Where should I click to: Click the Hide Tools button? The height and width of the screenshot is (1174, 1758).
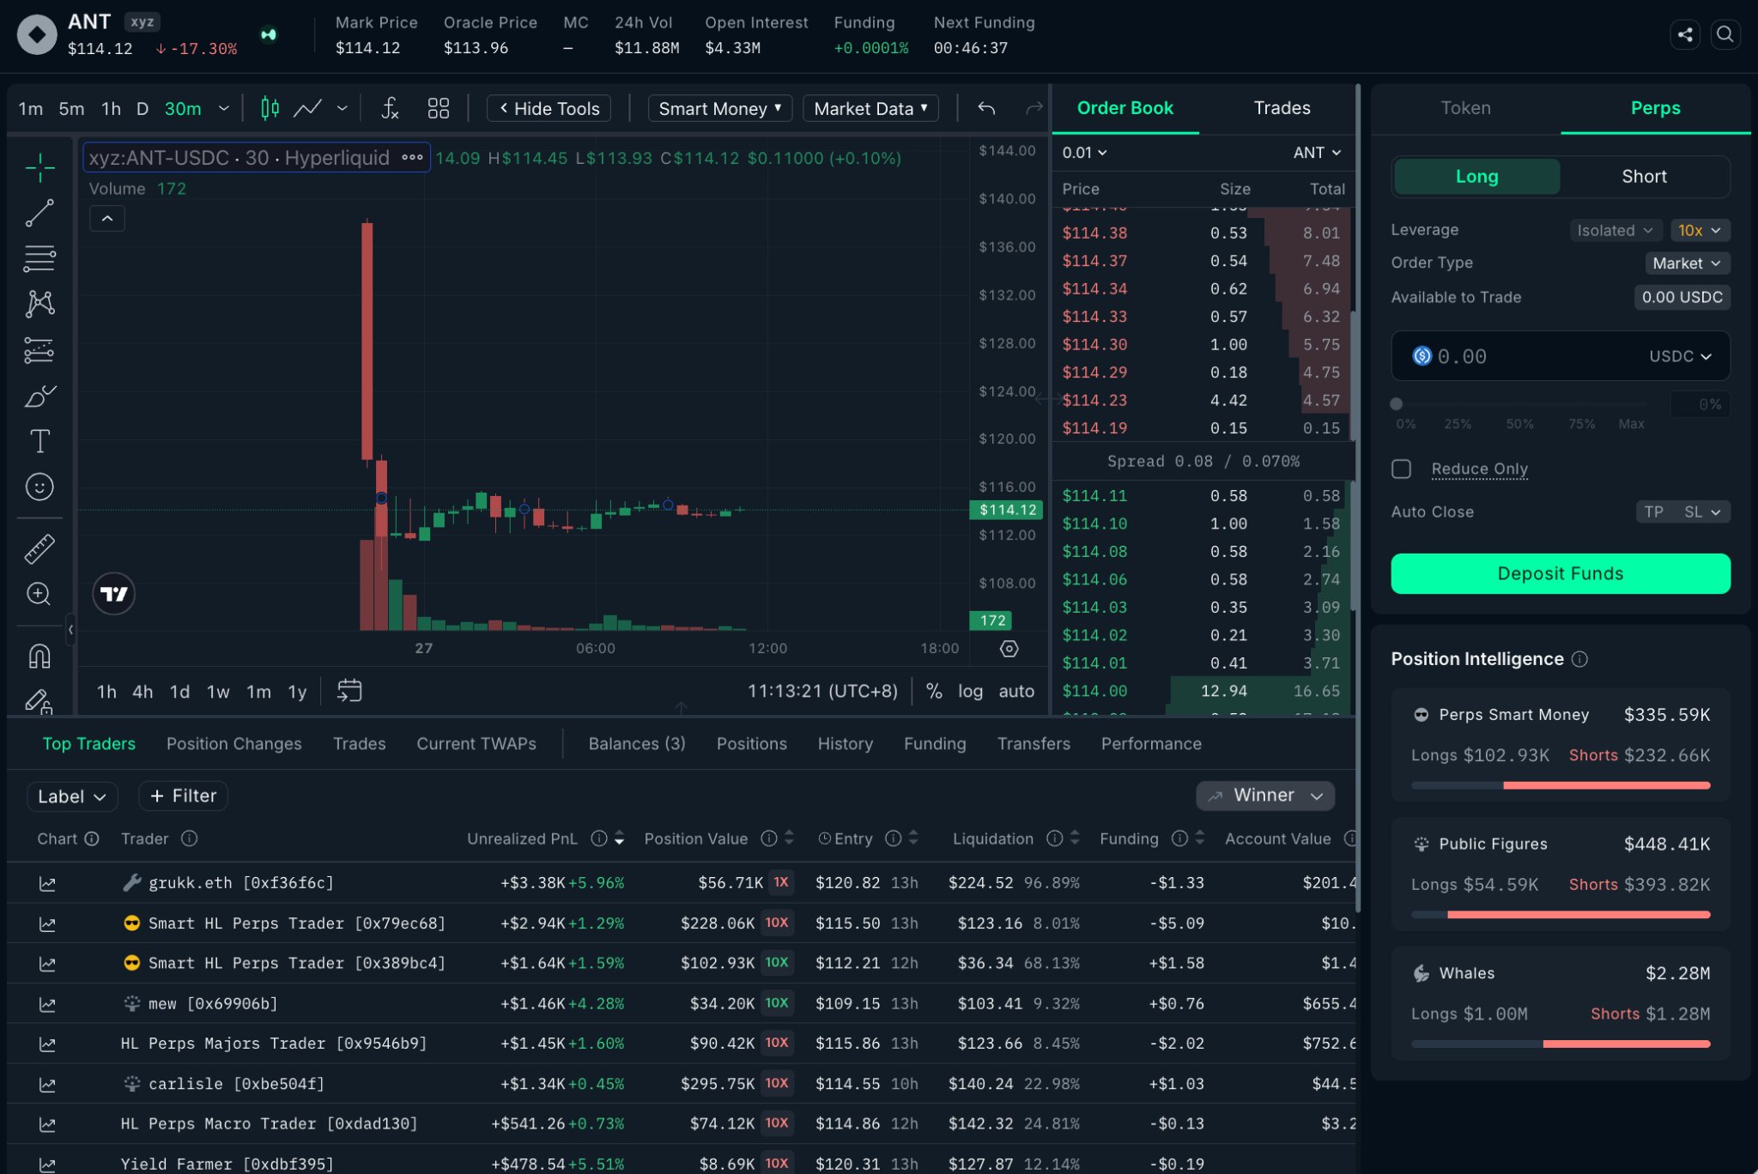[x=549, y=108]
